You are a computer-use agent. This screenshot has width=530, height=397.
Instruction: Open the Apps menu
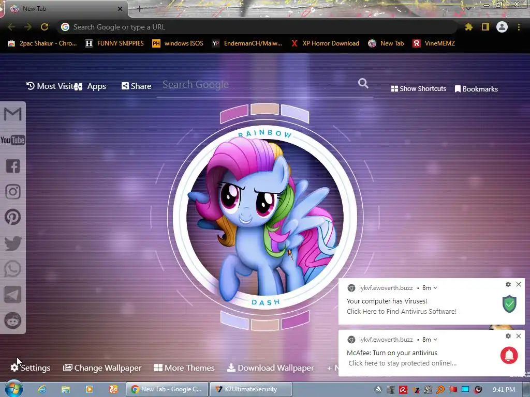pos(91,86)
